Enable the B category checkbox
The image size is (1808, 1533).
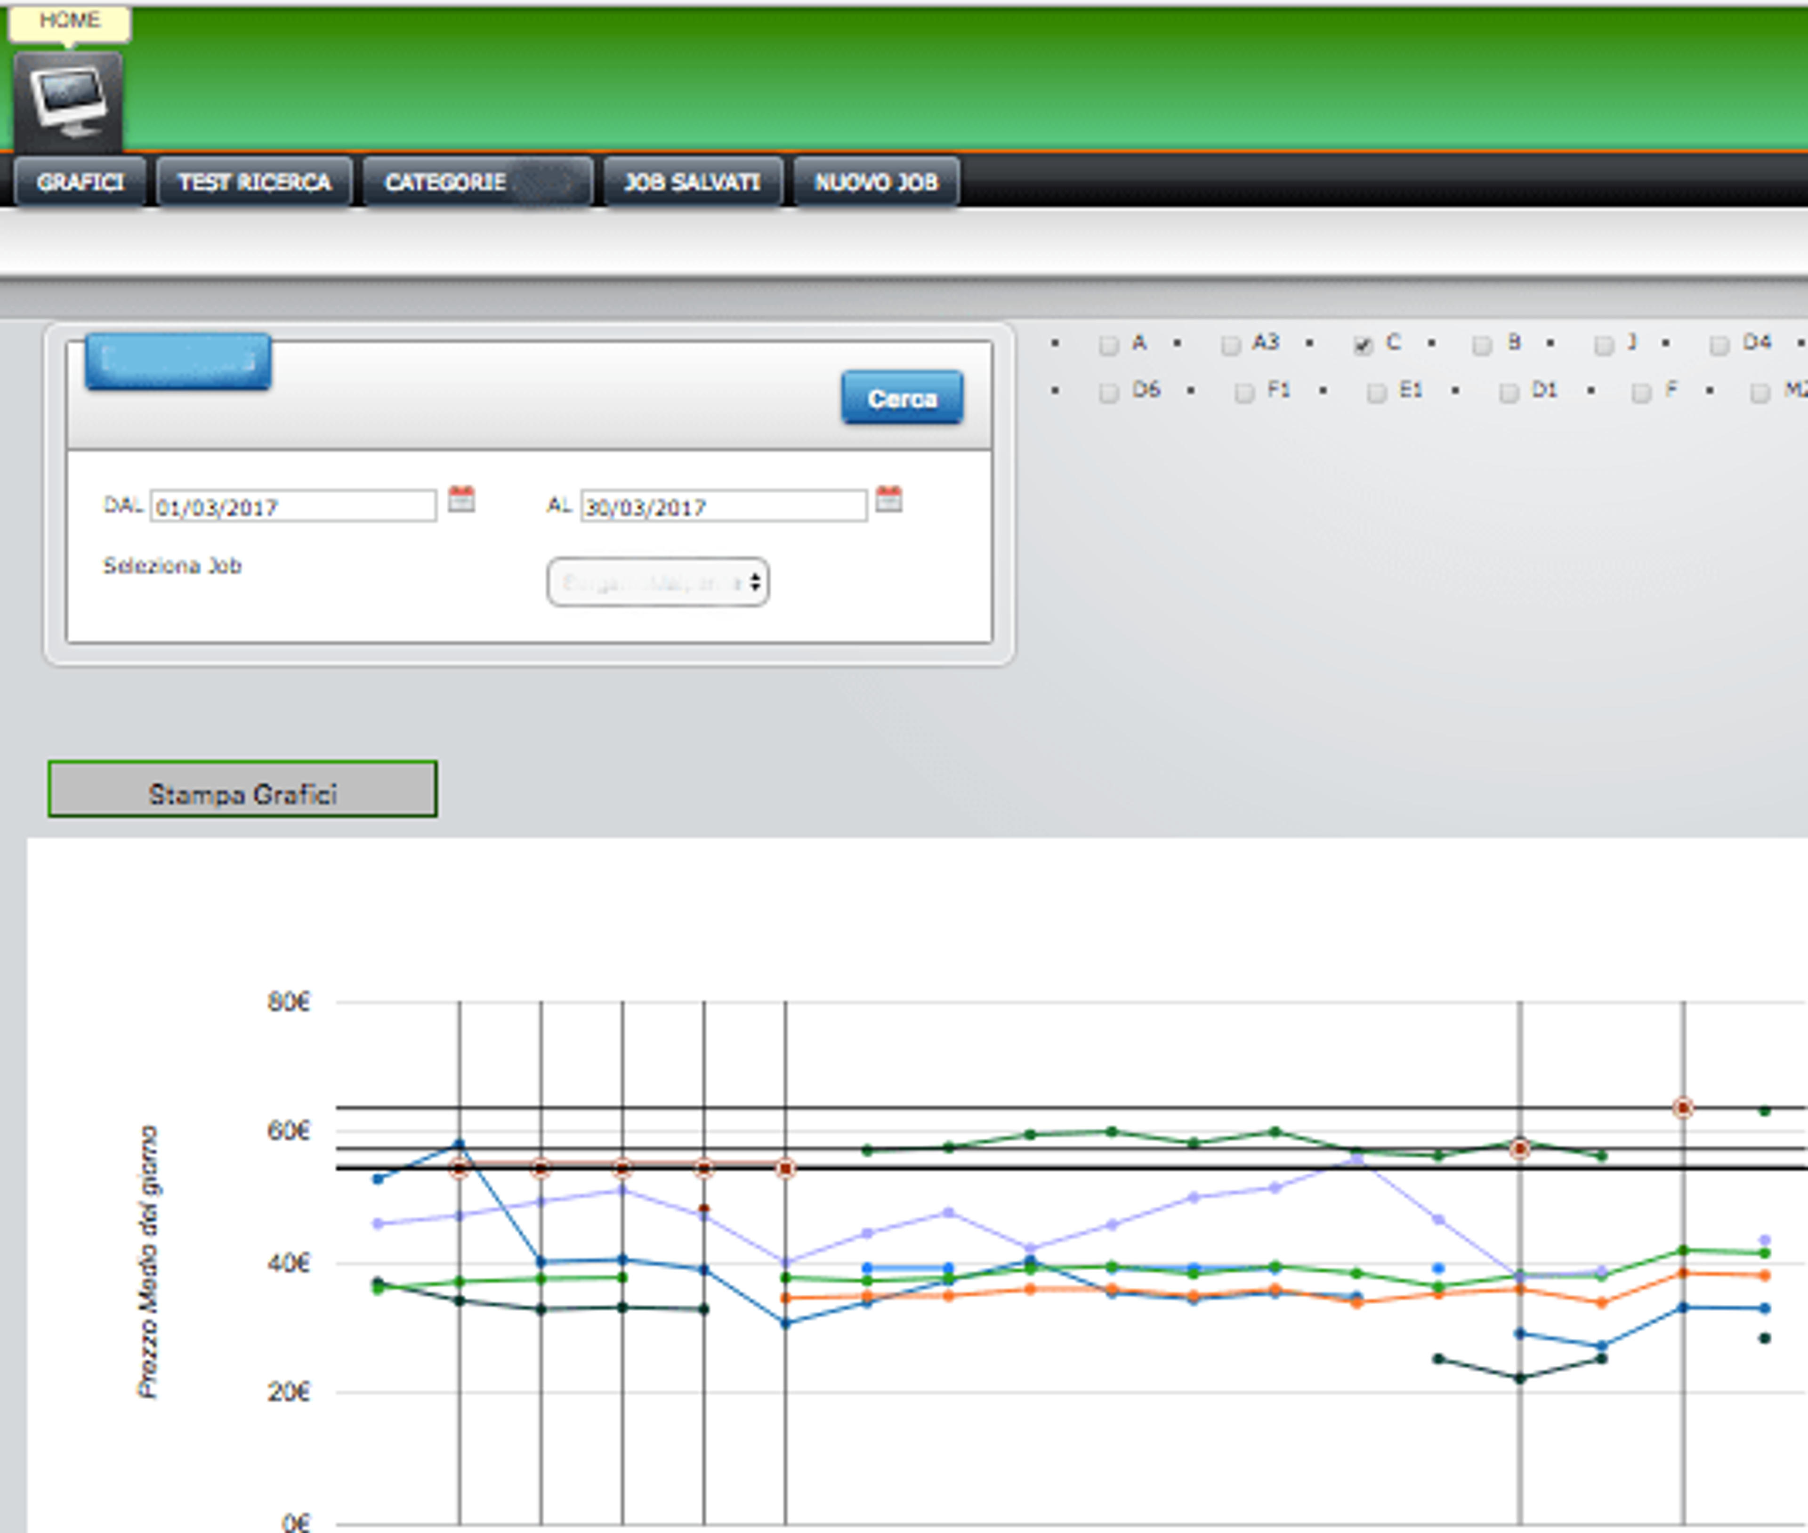coord(1482,345)
